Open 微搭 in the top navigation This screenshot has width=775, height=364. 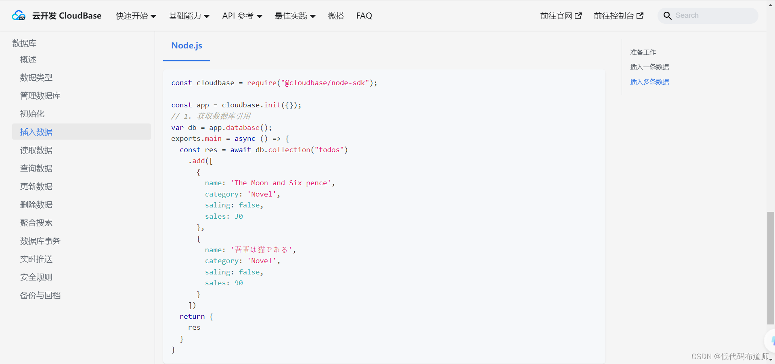[336, 16]
